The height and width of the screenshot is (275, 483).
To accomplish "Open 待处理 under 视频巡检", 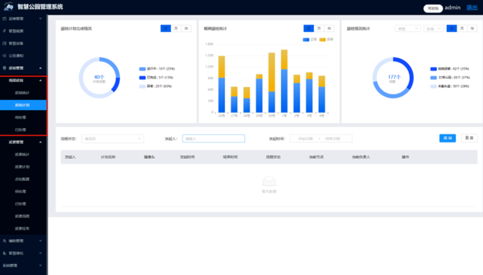I will pos(20,117).
